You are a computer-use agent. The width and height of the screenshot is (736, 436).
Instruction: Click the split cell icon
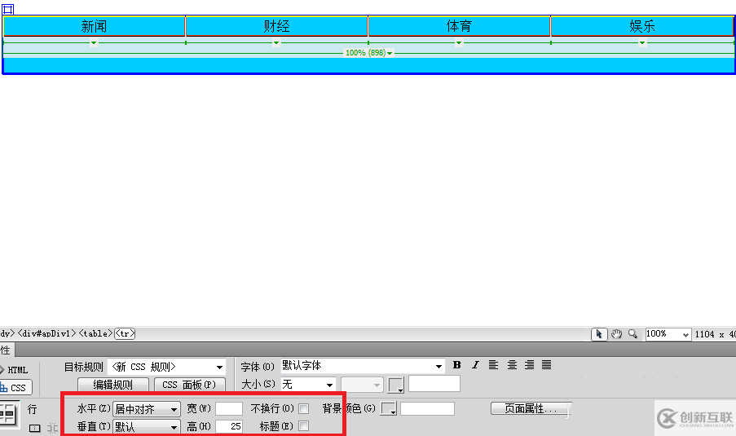point(52,428)
